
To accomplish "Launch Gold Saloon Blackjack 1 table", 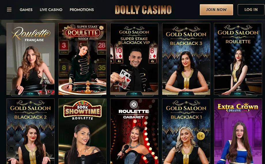I will [186, 131].
